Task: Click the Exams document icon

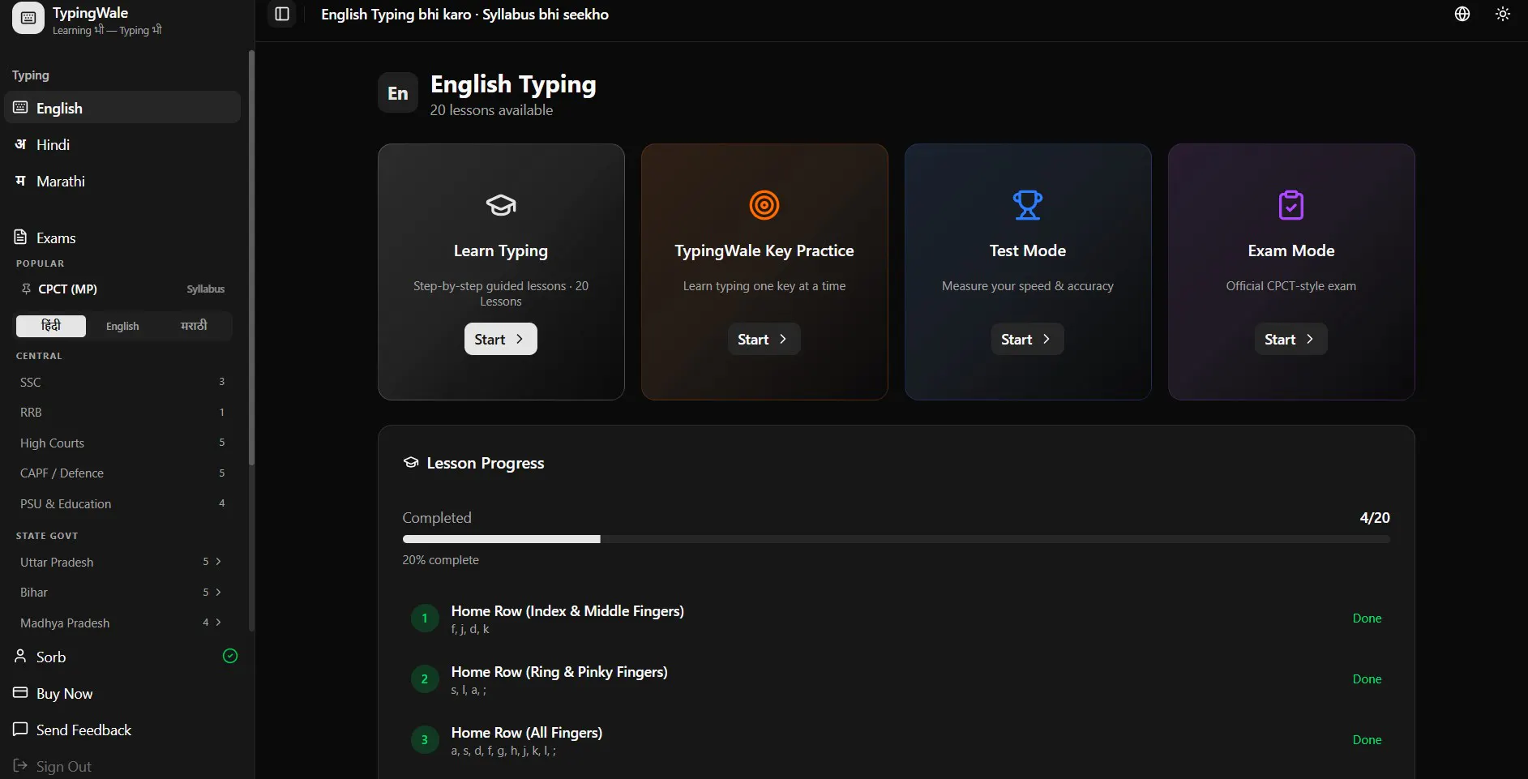Action: (21, 238)
